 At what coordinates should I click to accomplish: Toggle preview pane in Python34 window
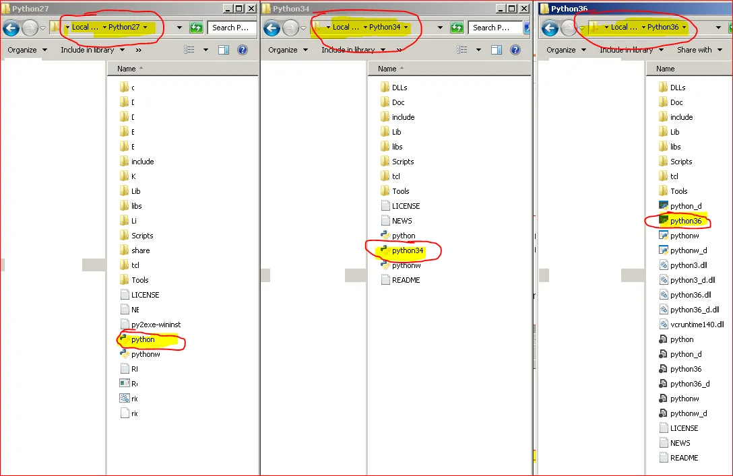point(497,50)
